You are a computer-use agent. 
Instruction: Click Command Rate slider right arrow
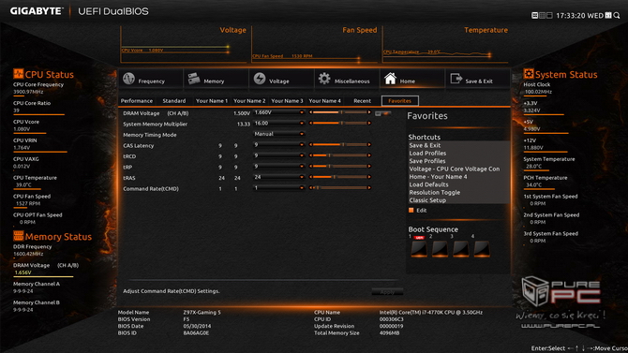[369, 187]
